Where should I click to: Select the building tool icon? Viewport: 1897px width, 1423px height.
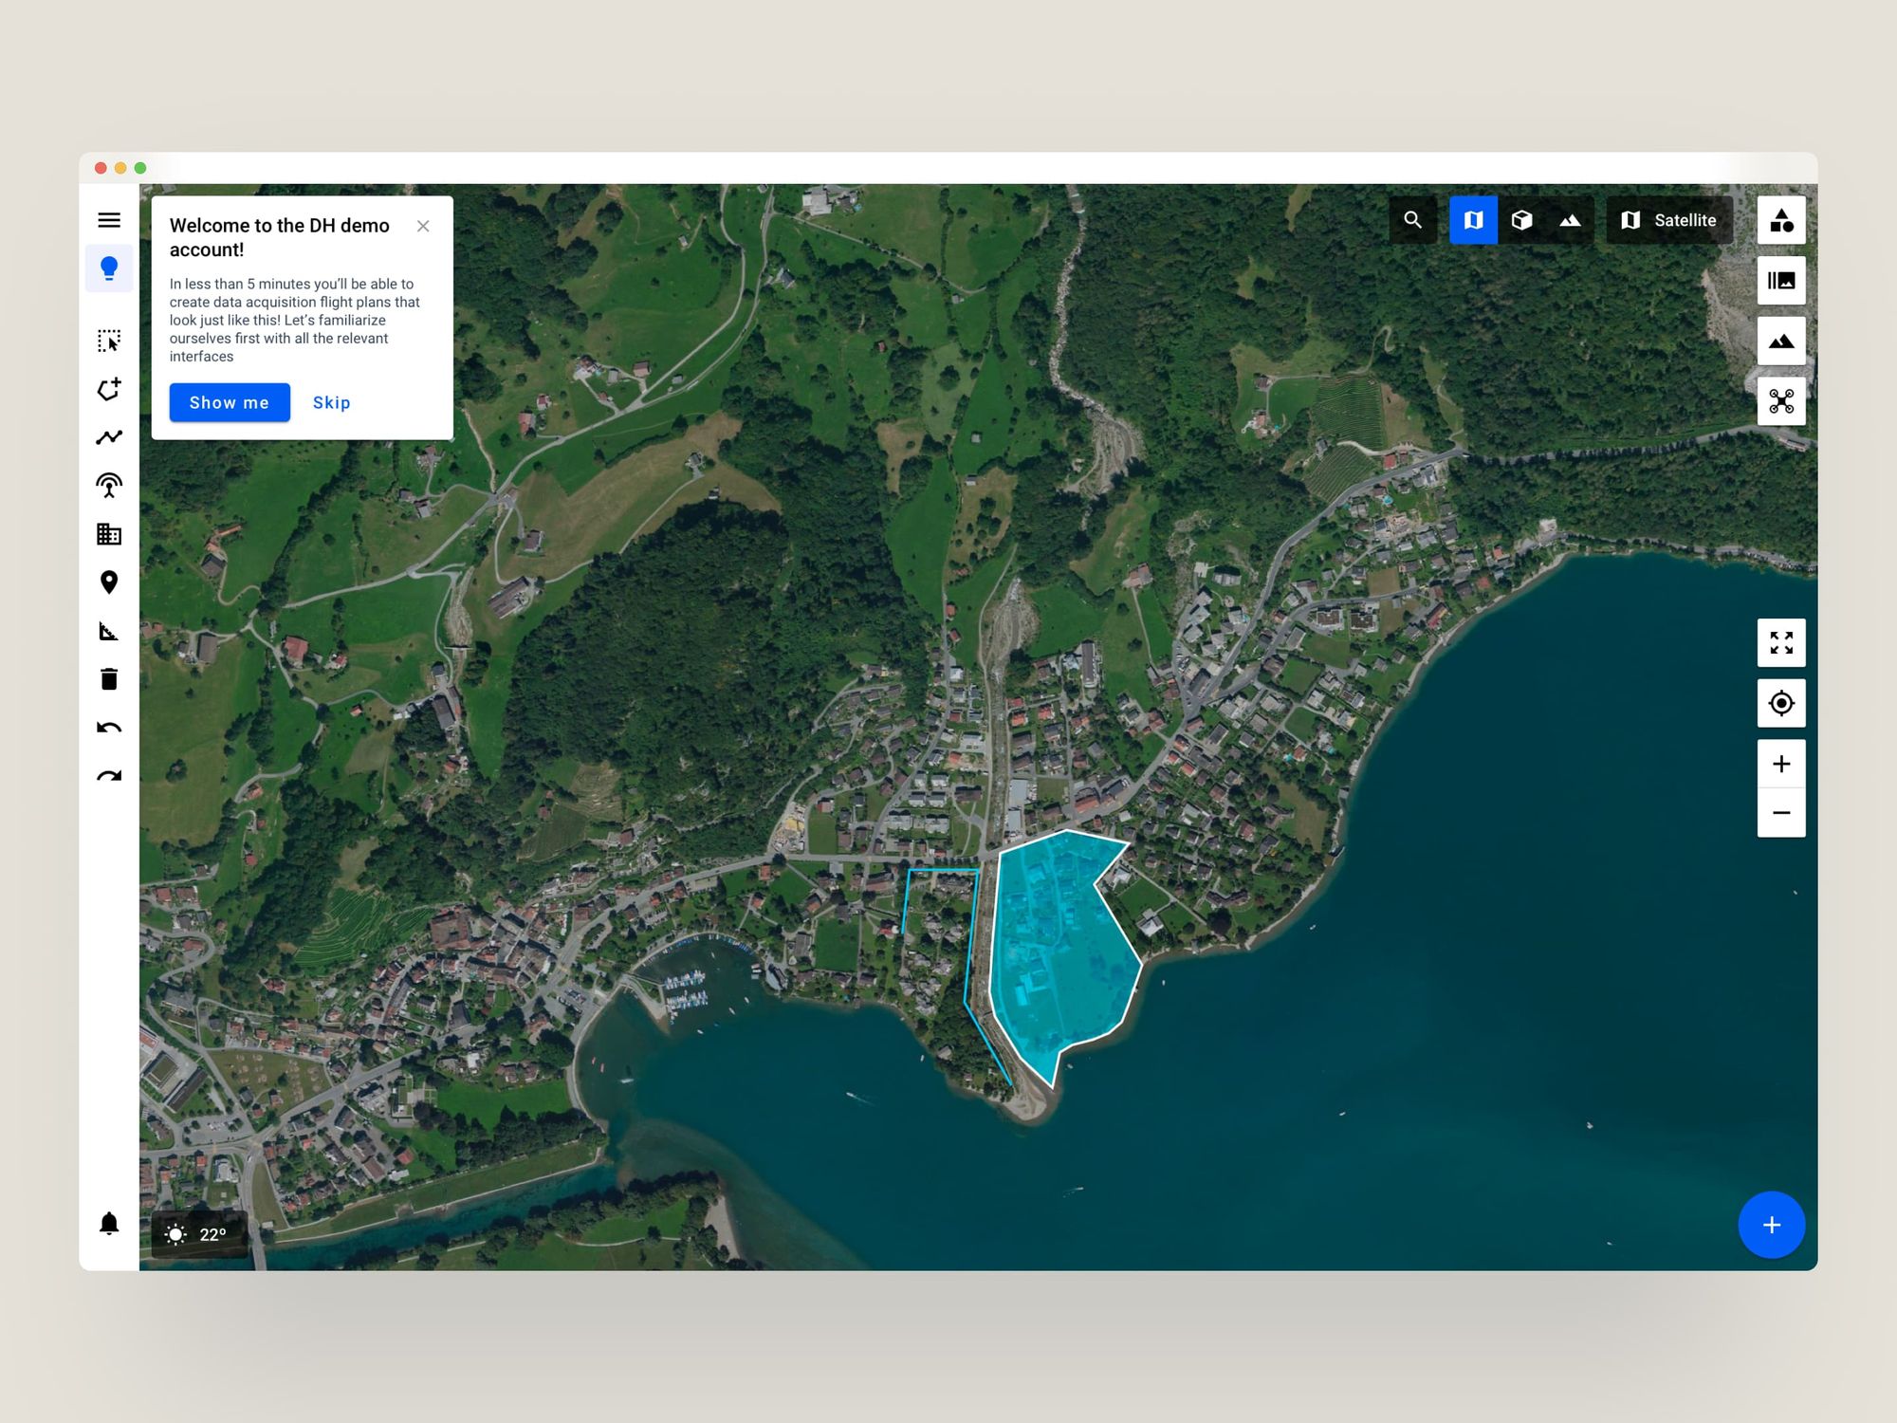(109, 534)
